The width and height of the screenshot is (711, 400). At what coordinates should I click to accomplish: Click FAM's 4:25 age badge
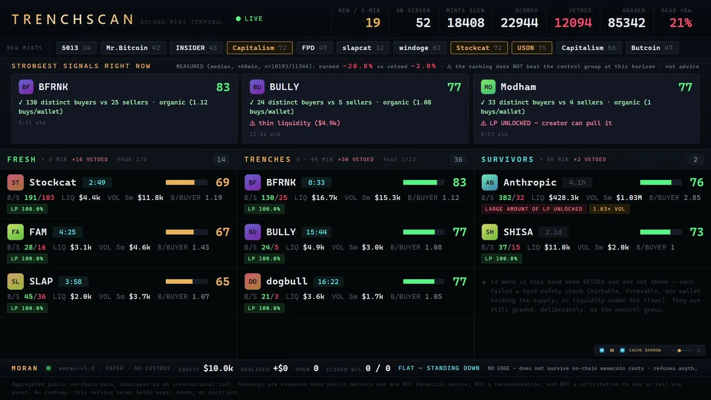(67, 232)
